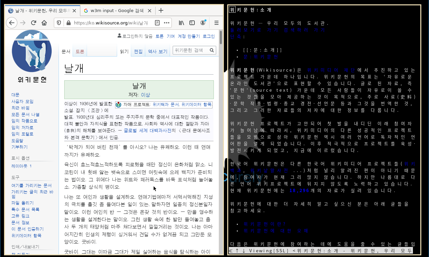Open sidebar link 모든 문서 나열
This screenshot has height=257, width=429.
pos(25,114)
